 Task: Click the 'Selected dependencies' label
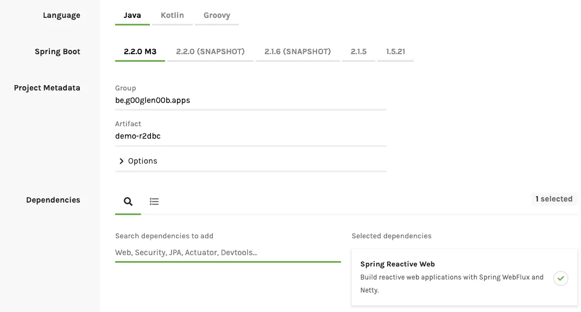[x=391, y=236]
